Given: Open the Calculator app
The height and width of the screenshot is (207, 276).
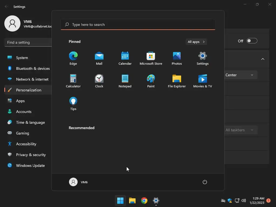Looking at the screenshot, I should 73,81.
